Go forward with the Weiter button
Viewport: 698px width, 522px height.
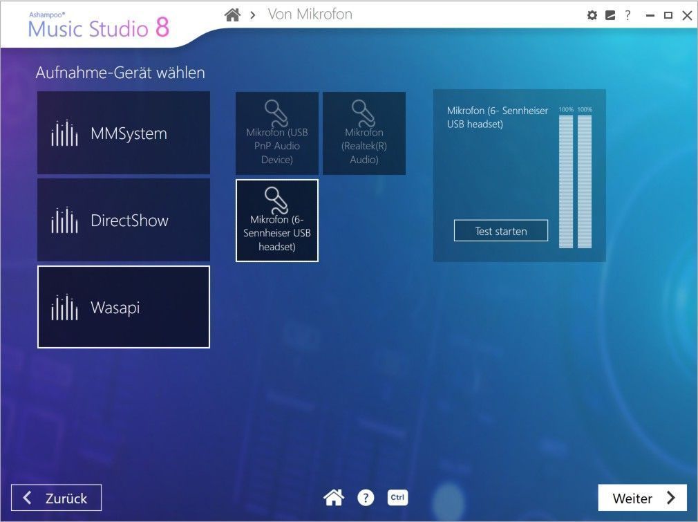click(642, 498)
